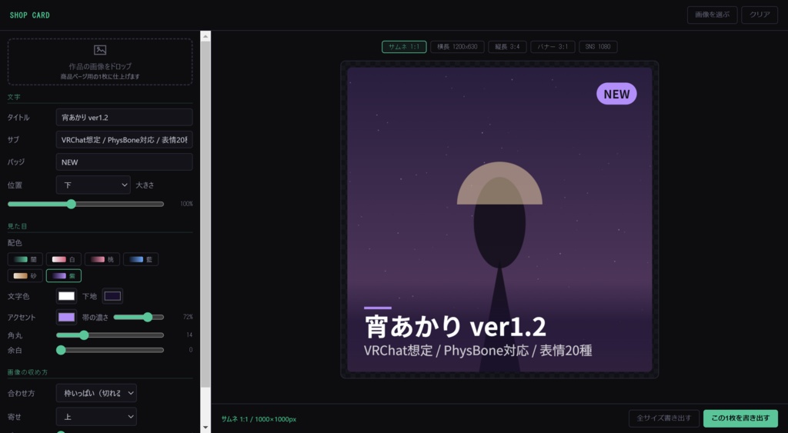
Task: Click the 画像の収め方 section header
Action: coord(28,372)
